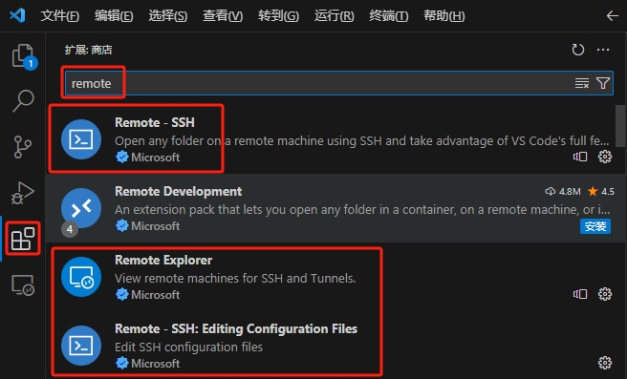
Task: Click remote indicator icon on Remote - SSH row
Action: 580,157
